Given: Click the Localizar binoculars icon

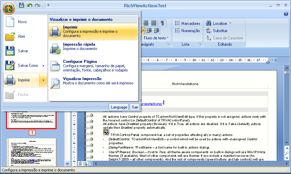Looking at the screenshot, I should (209, 23).
